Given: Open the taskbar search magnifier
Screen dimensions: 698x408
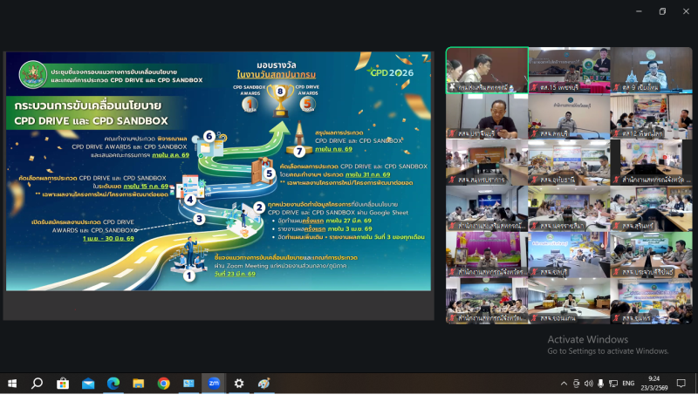Looking at the screenshot, I should [x=38, y=383].
